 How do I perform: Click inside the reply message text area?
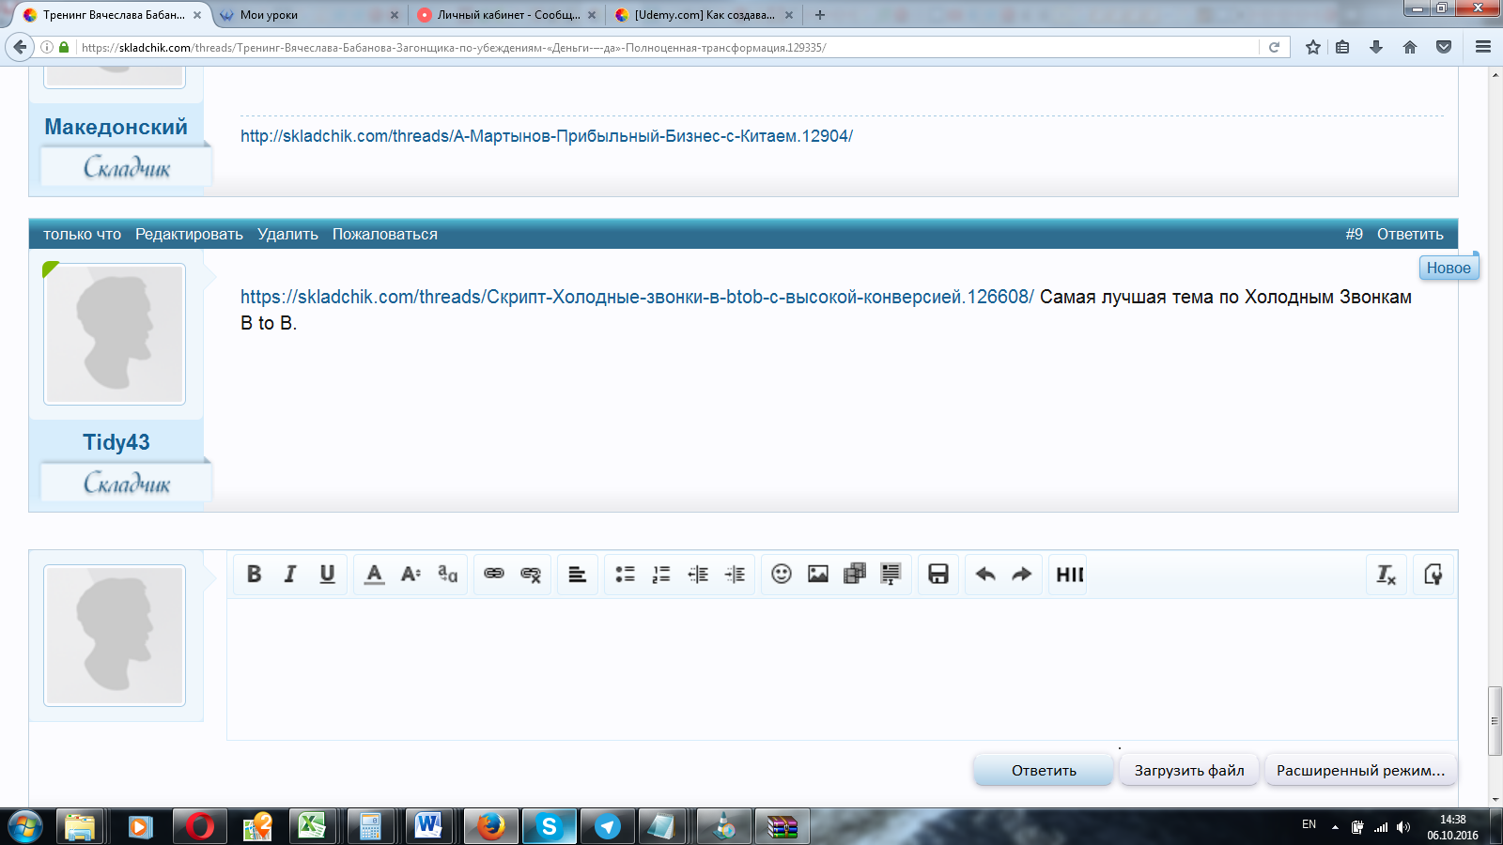point(842,668)
